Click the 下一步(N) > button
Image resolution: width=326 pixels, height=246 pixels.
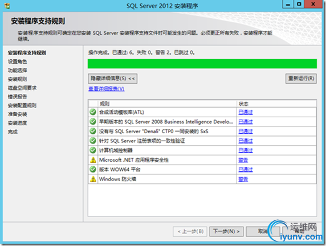tap(226, 231)
